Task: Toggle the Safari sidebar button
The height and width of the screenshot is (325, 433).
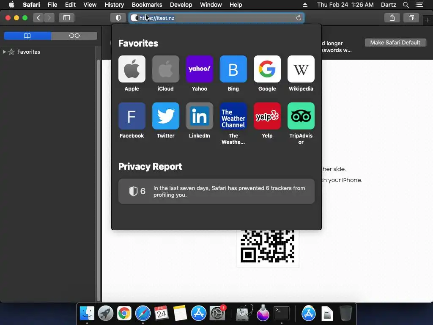Action: 66,18
